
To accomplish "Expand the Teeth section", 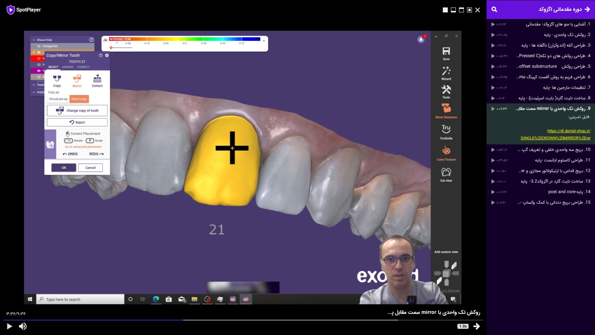I will pos(34,85).
